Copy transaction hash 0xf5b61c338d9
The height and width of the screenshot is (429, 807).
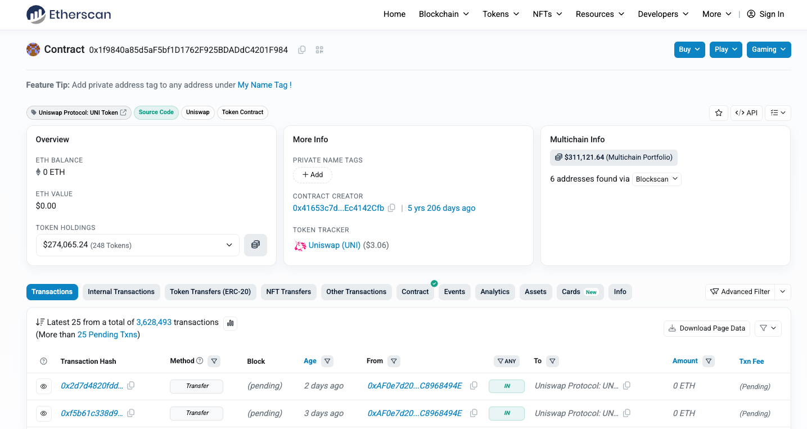pos(131,413)
